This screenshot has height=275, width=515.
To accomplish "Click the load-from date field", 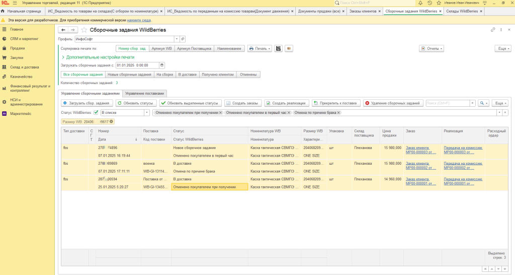I will [x=138, y=65].
